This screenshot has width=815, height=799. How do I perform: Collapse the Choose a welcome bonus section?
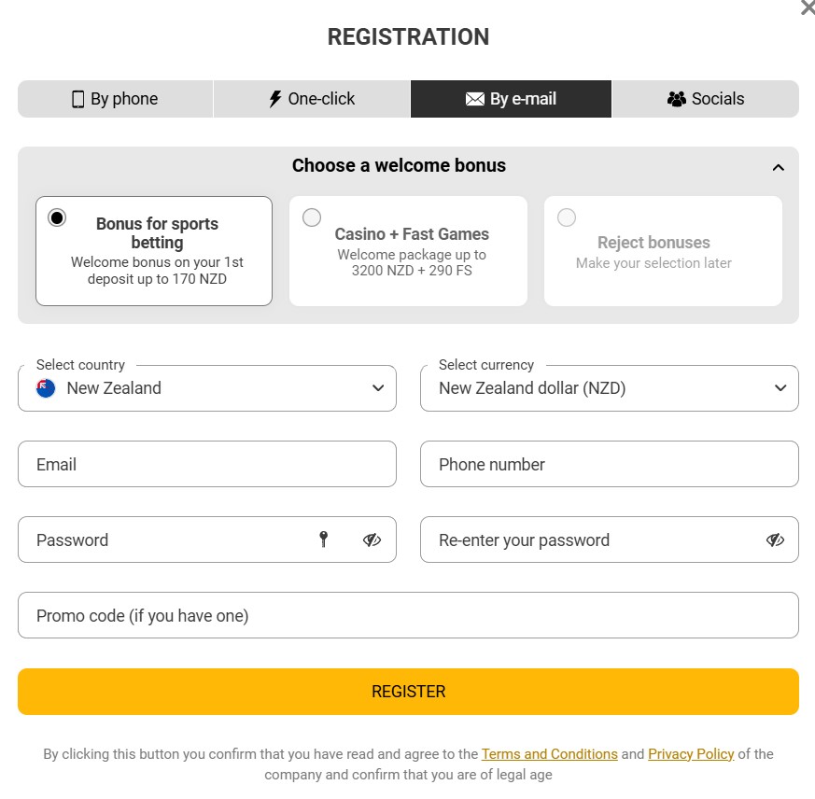point(778,166)
